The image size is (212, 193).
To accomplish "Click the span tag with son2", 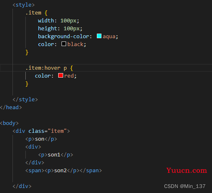I will [64, 171].
